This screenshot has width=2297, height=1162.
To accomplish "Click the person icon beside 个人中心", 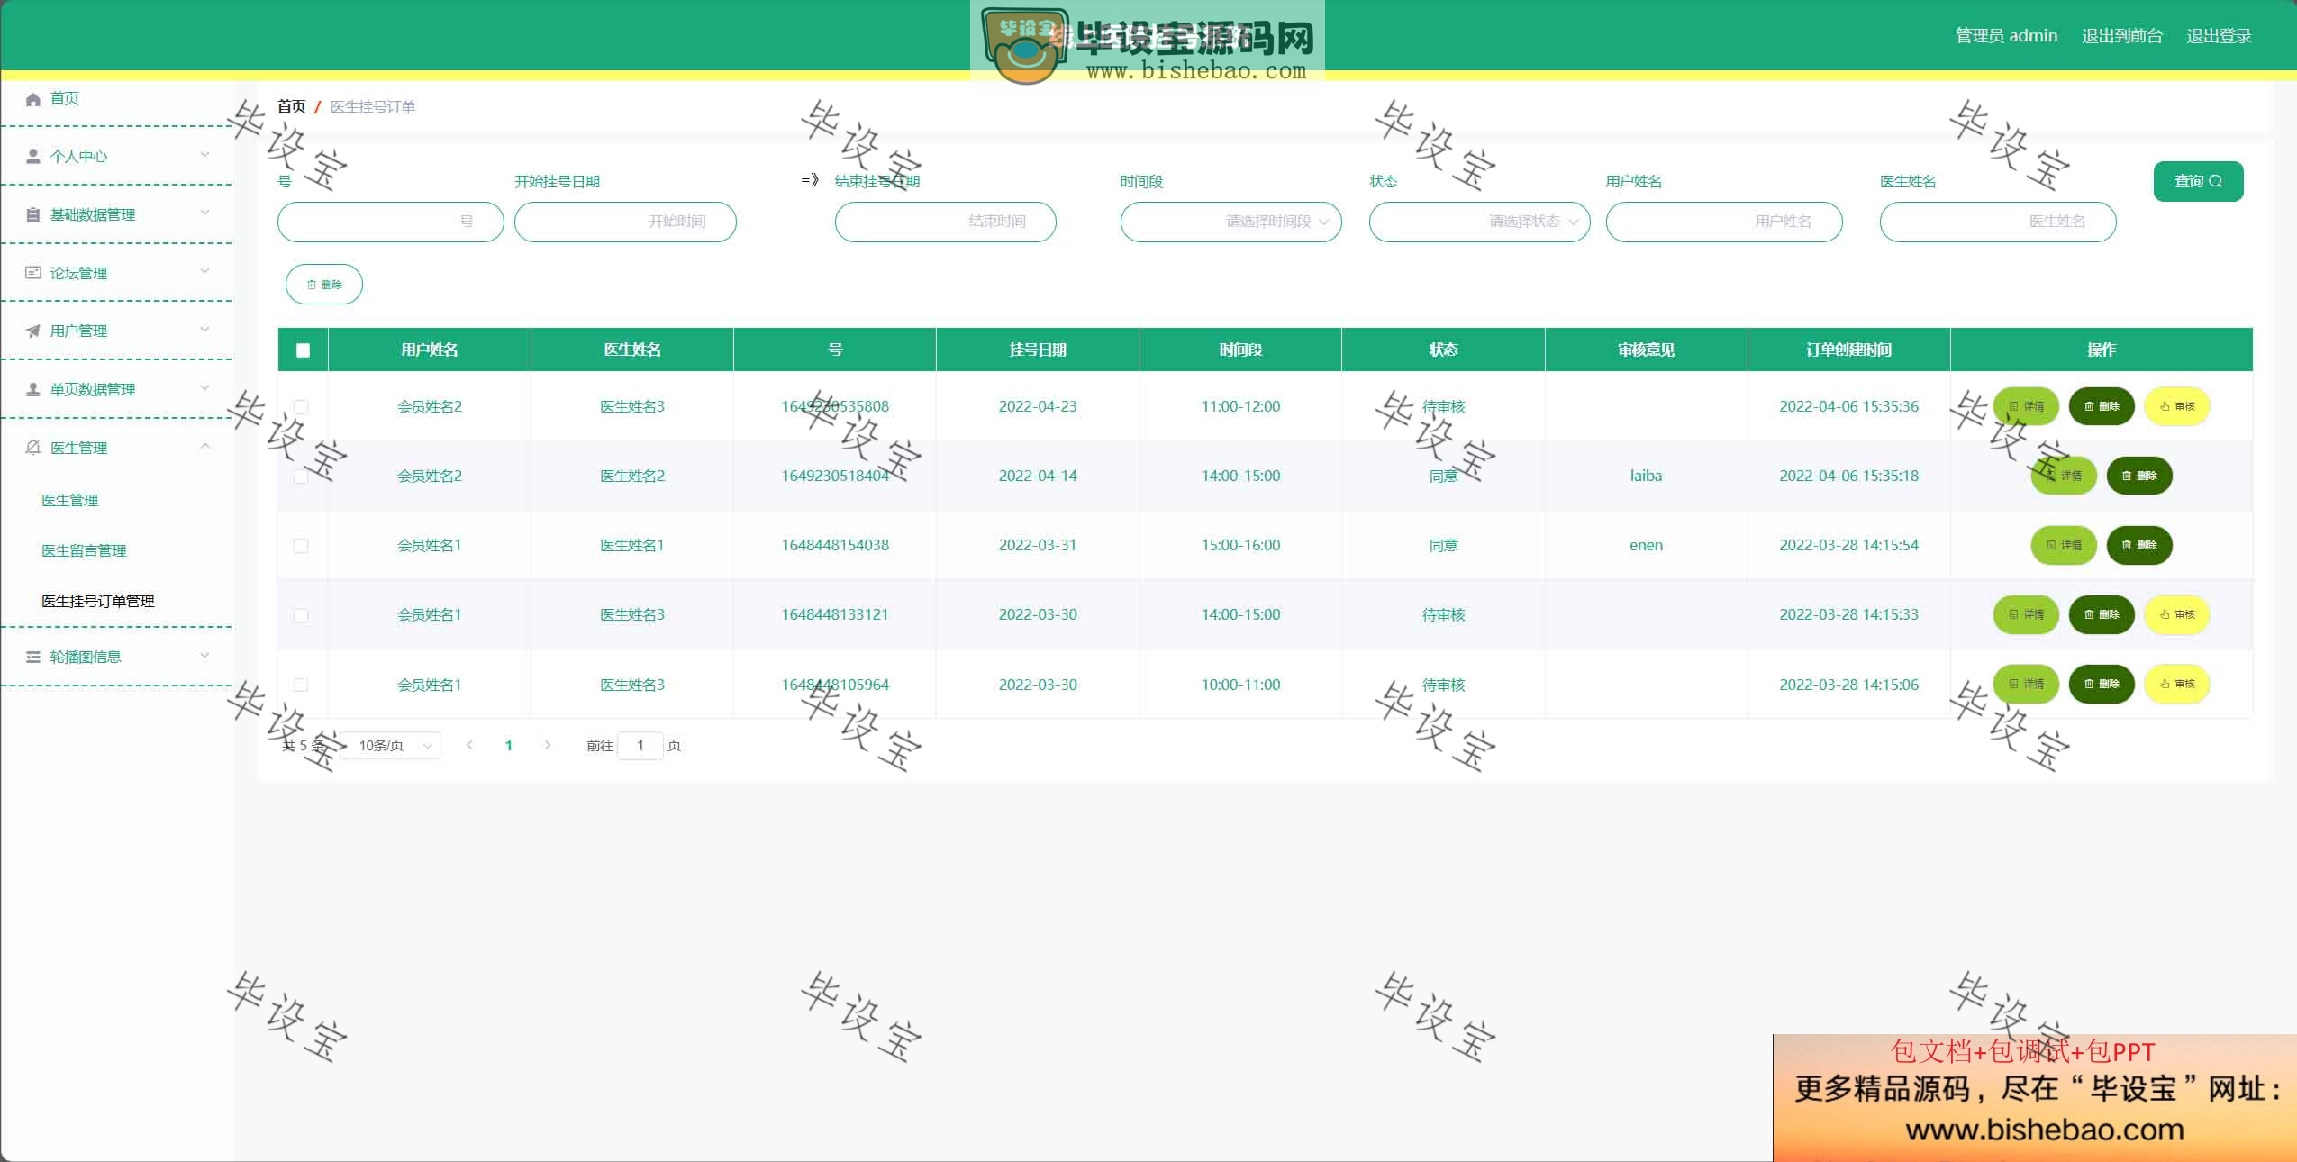I will coord(33,156).
